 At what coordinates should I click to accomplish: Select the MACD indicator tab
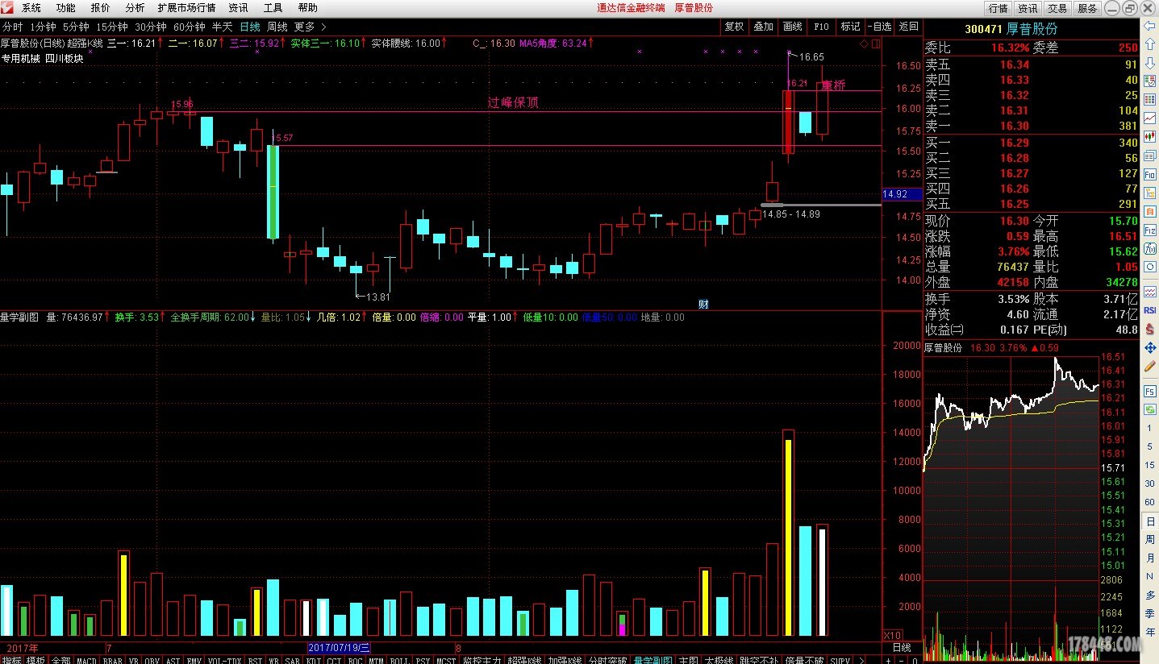(x=86, y=661)
